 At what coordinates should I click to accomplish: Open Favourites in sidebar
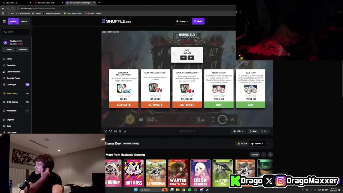[x=11, y=65]
